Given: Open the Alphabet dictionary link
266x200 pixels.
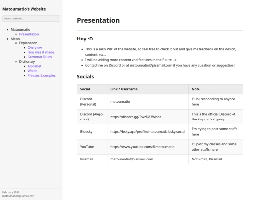Looking at the screenshot, I should (34, 66).
